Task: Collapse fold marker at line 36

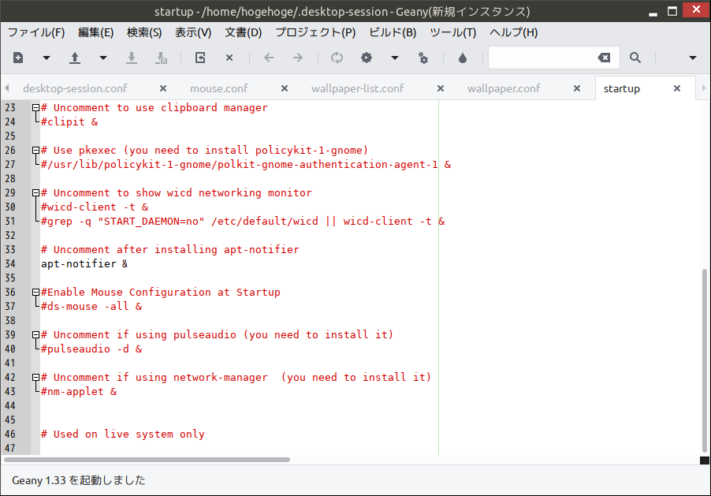Action: 35,293
